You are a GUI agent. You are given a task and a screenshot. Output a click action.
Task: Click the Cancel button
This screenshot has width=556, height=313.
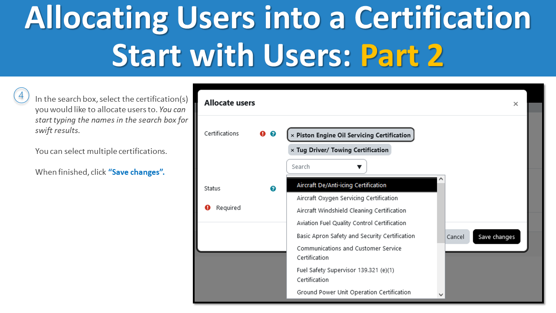pos(455,237)
